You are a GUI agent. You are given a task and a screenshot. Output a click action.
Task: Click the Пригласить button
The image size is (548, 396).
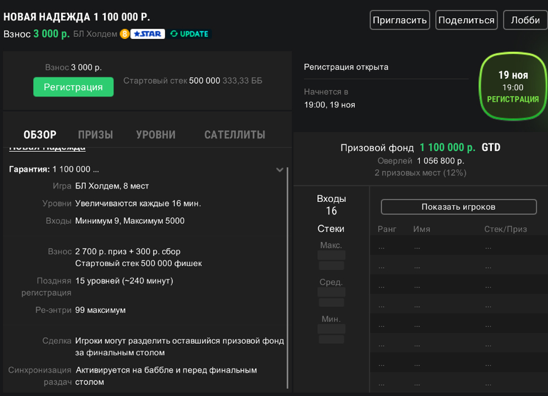pyautogui.click(x=400, y=20)
